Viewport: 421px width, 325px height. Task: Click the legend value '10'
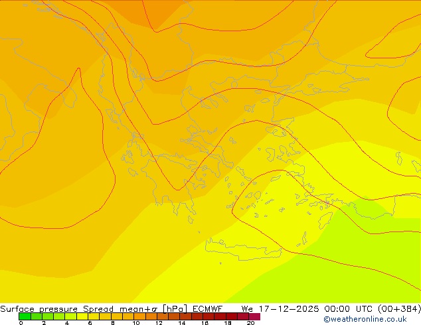(x=136, y=323)
